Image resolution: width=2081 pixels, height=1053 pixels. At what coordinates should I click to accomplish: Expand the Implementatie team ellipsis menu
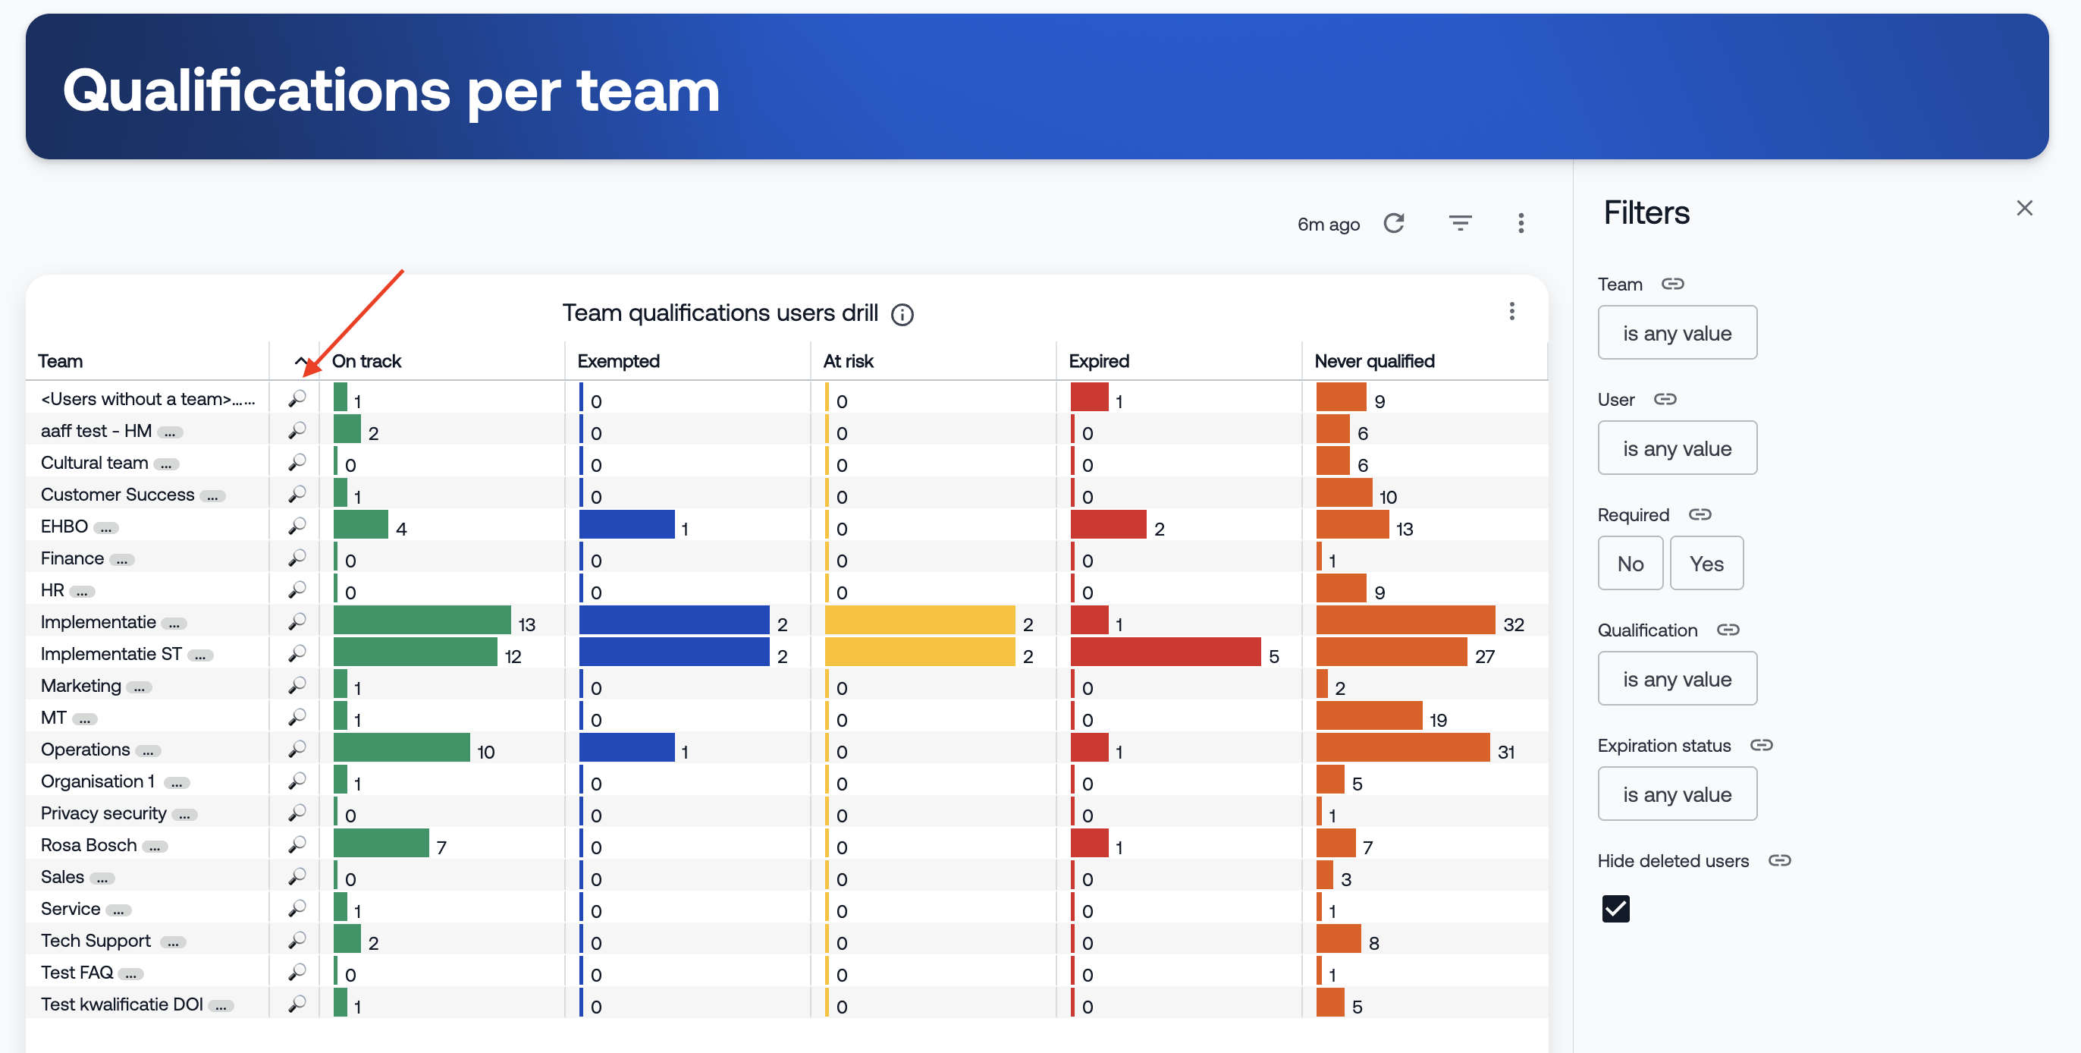(x=174, y=624)
